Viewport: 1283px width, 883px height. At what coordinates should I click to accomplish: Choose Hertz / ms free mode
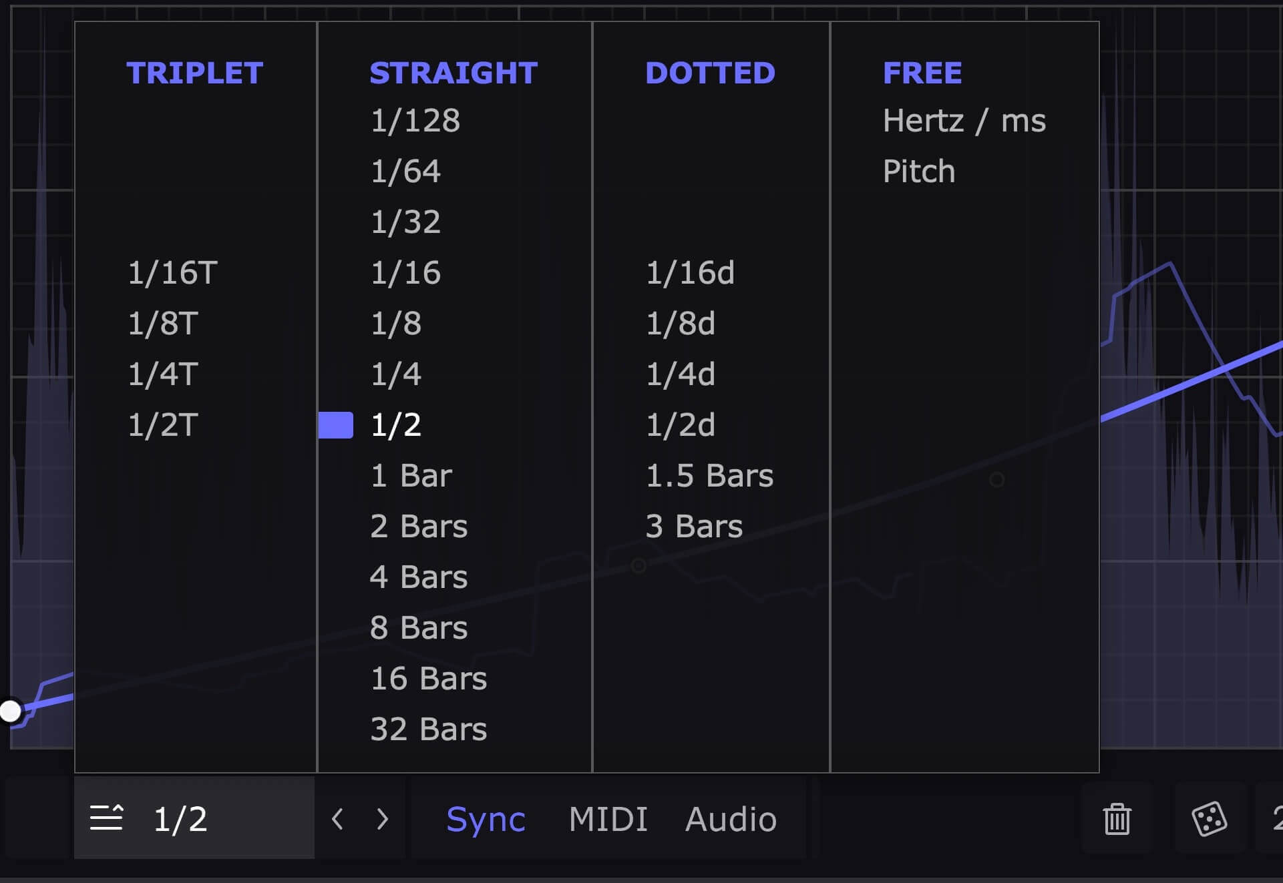click(x=964, y=121)
